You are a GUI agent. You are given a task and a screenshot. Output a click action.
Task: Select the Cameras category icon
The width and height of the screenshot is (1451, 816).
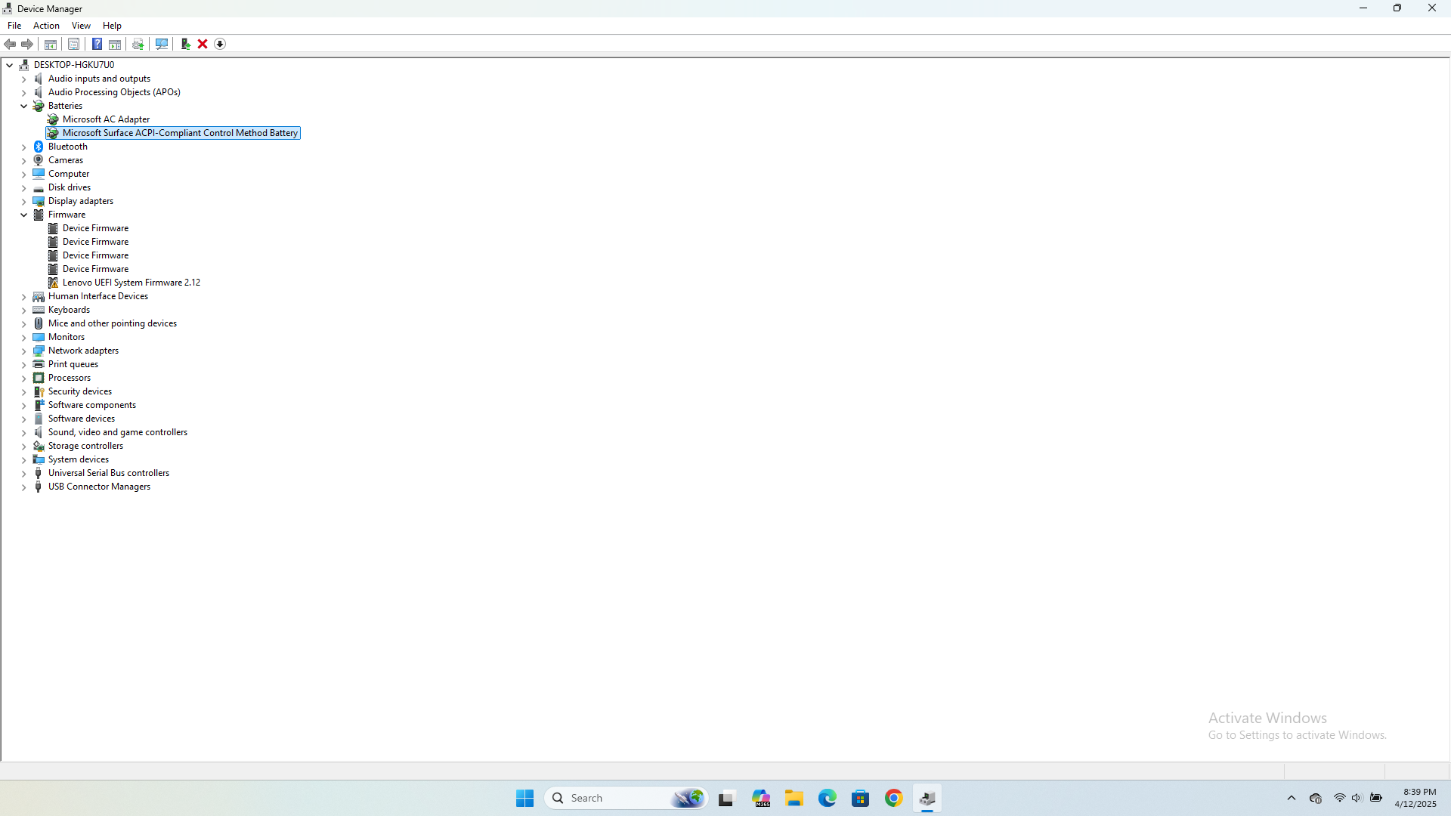pos(39,160)
